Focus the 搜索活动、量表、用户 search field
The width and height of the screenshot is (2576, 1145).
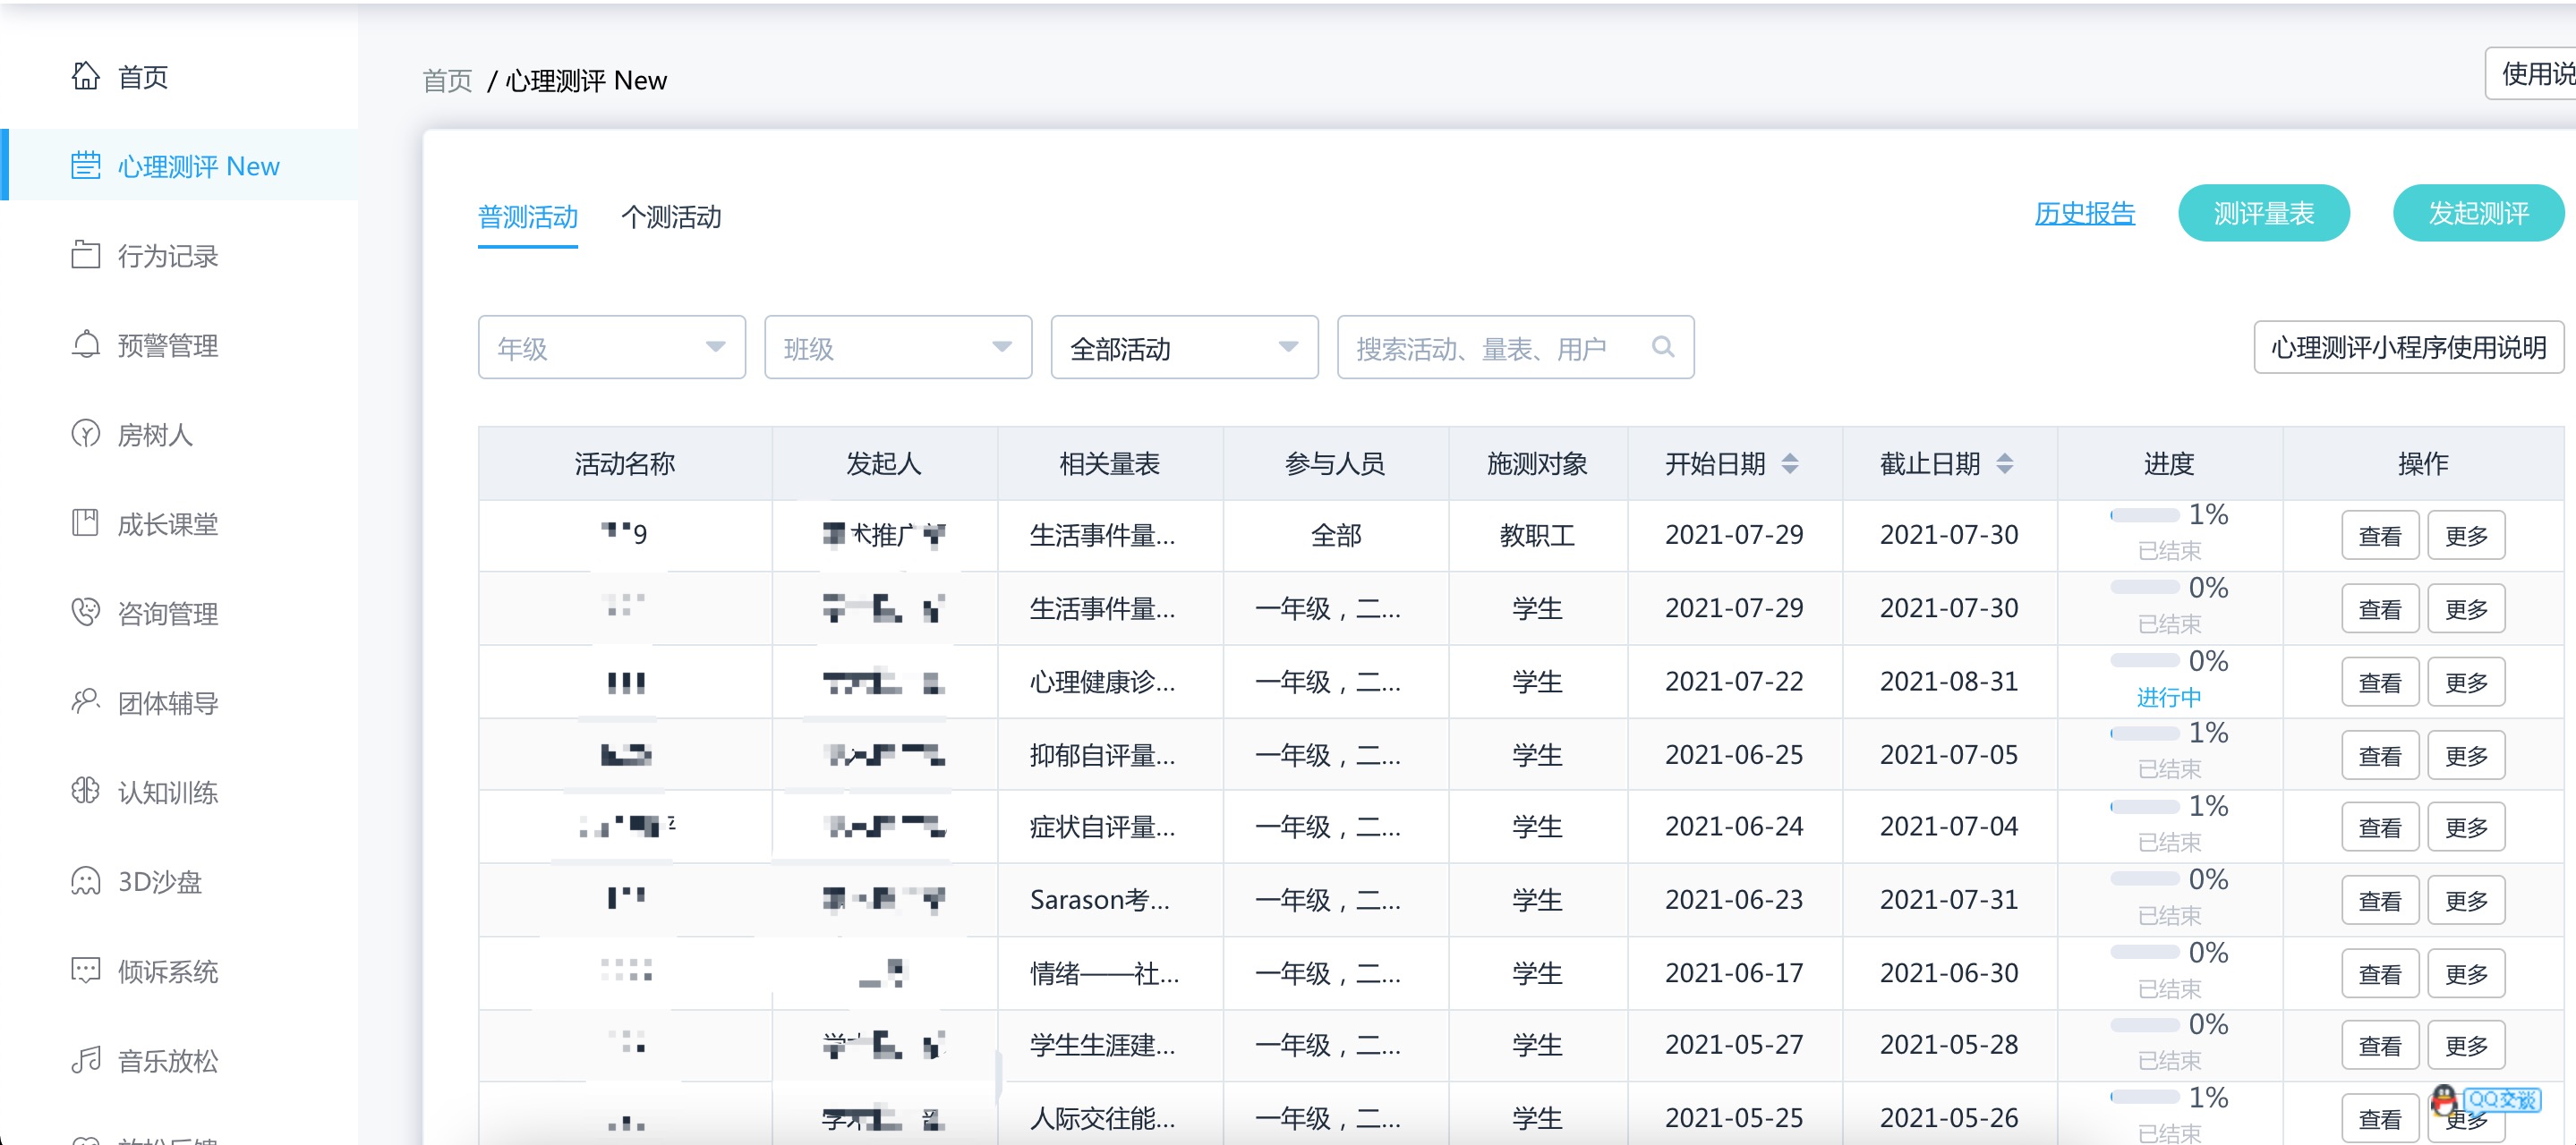[x=1490, y=348]
